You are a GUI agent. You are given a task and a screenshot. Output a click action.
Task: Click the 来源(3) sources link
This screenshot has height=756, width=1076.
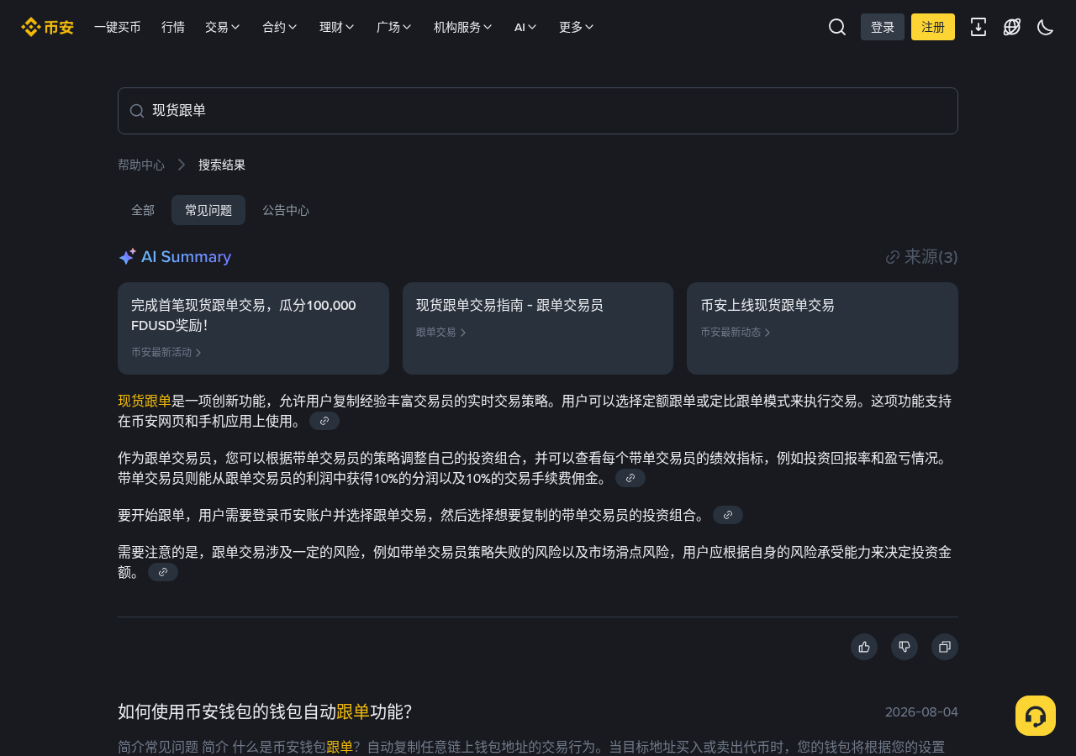(922, 257)
